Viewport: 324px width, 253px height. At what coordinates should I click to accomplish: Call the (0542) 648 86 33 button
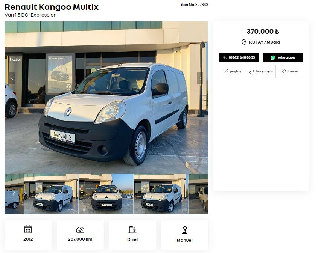click(239, 57)
